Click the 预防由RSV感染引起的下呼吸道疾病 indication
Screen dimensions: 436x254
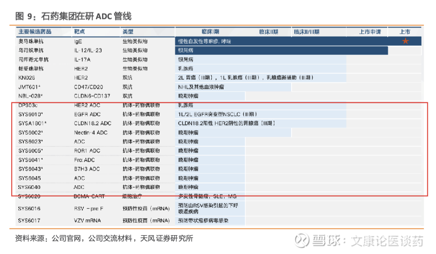pyautogui.click(x=208, y=208)
